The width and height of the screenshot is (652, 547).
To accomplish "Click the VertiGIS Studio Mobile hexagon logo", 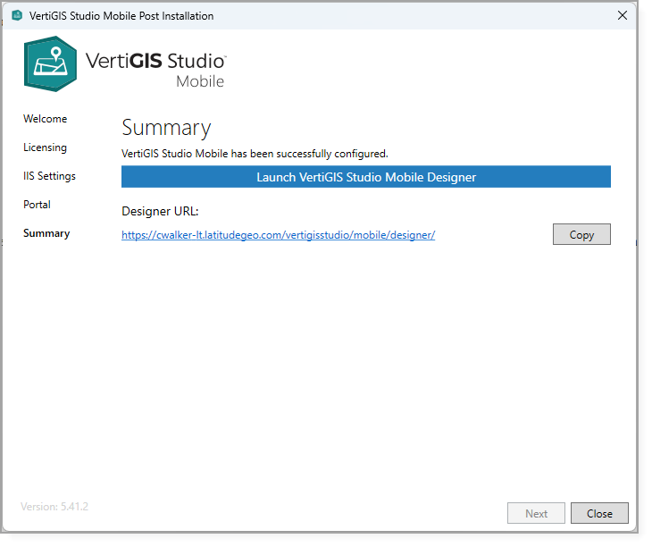I will [50, 63].
